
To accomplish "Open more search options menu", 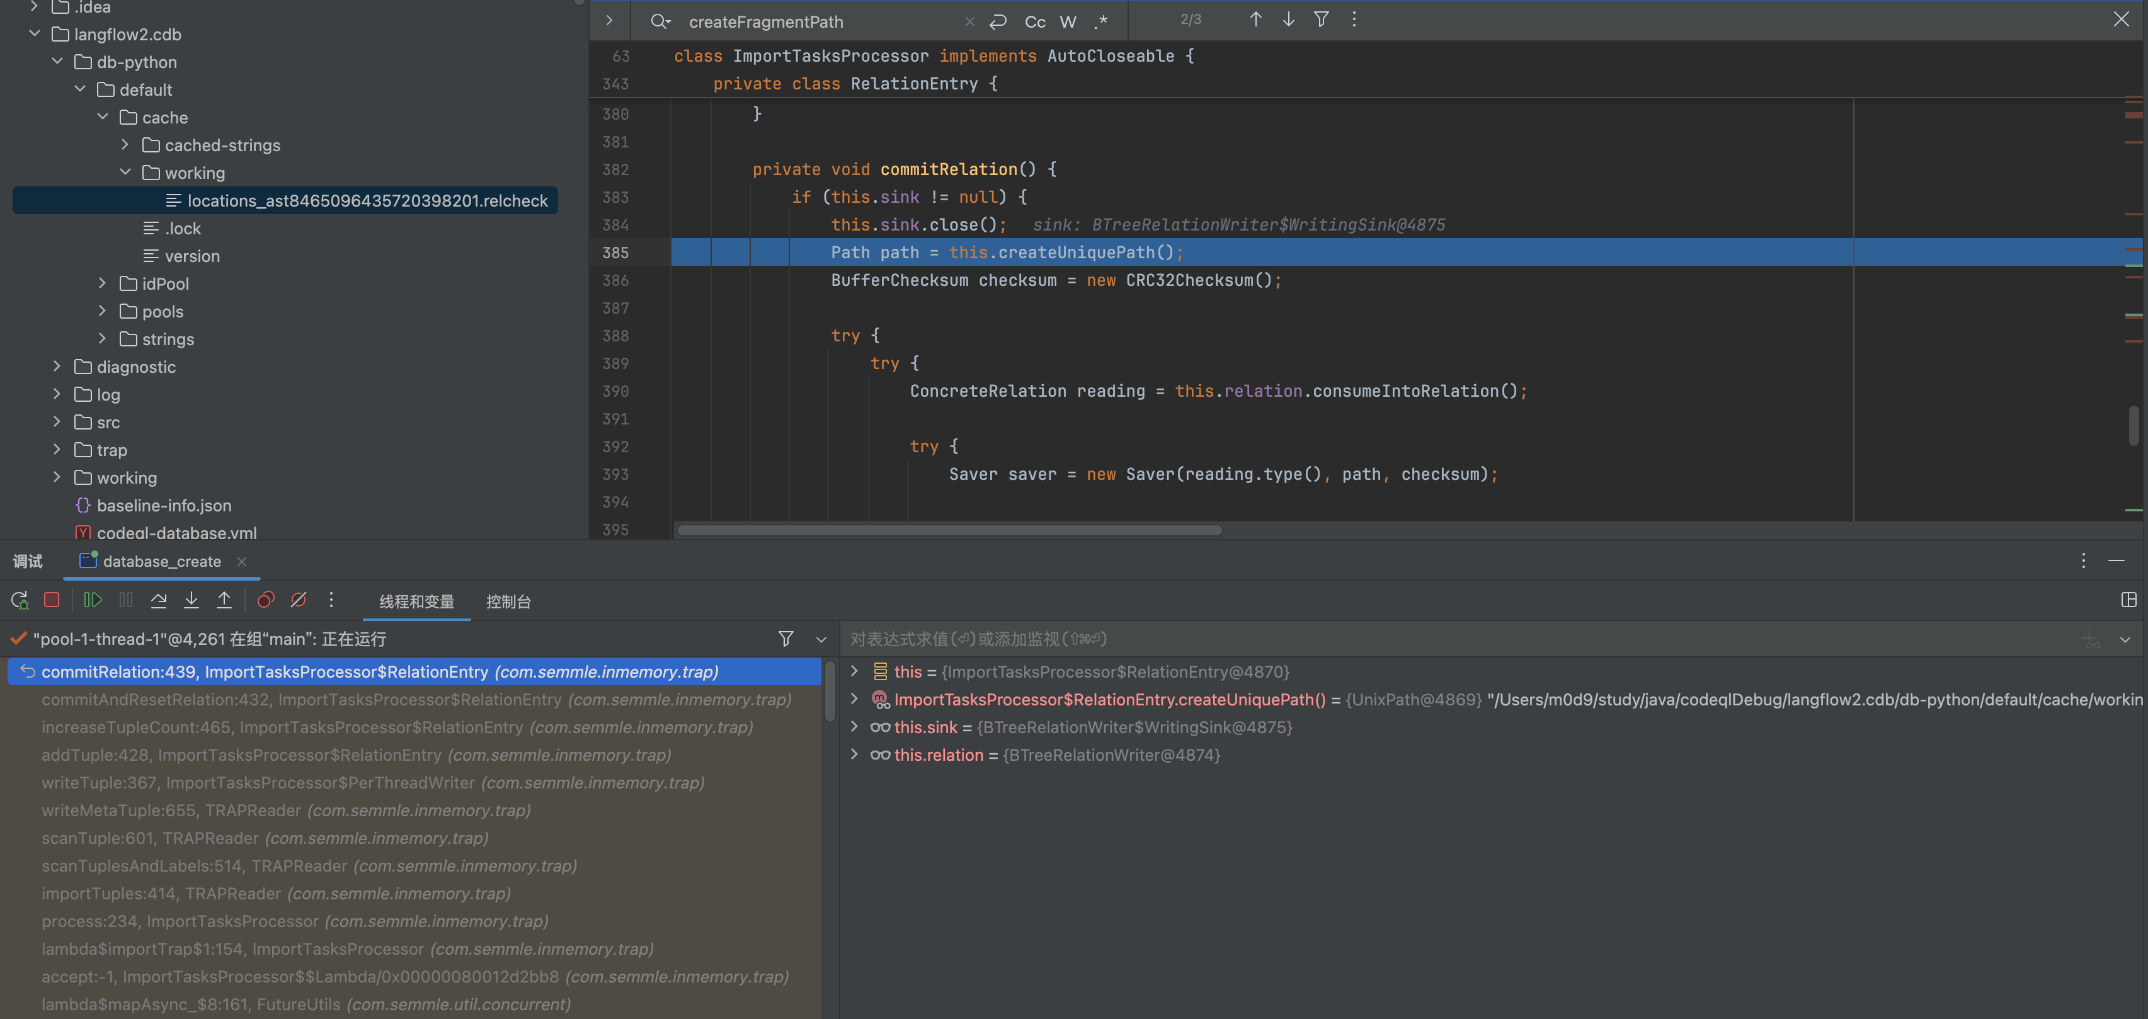I will tap(1353, 19).
